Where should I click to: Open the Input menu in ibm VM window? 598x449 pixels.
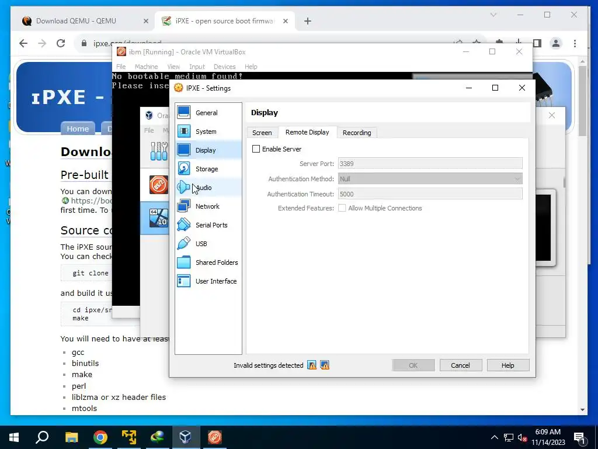(x=197, y=67)
